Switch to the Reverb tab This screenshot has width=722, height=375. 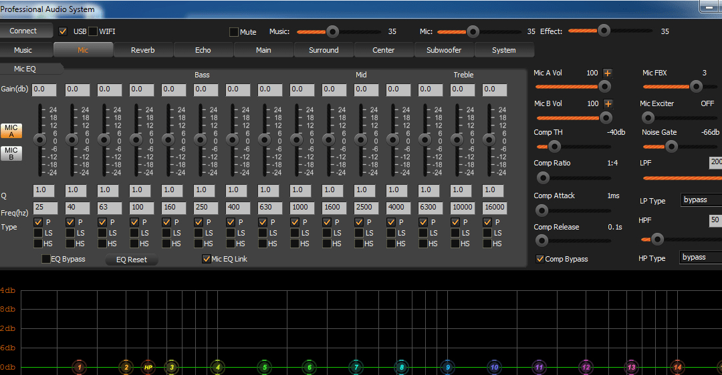[143, 50]
